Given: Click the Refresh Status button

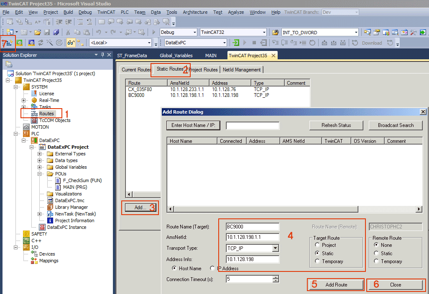Looking at the screenshot, I should (336, 125).
